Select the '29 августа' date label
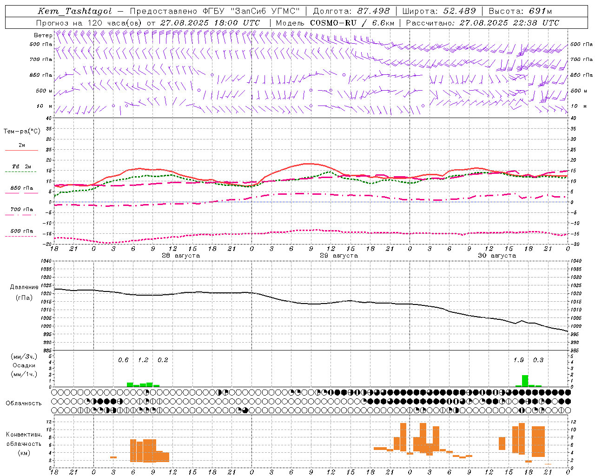 (339, 256)
